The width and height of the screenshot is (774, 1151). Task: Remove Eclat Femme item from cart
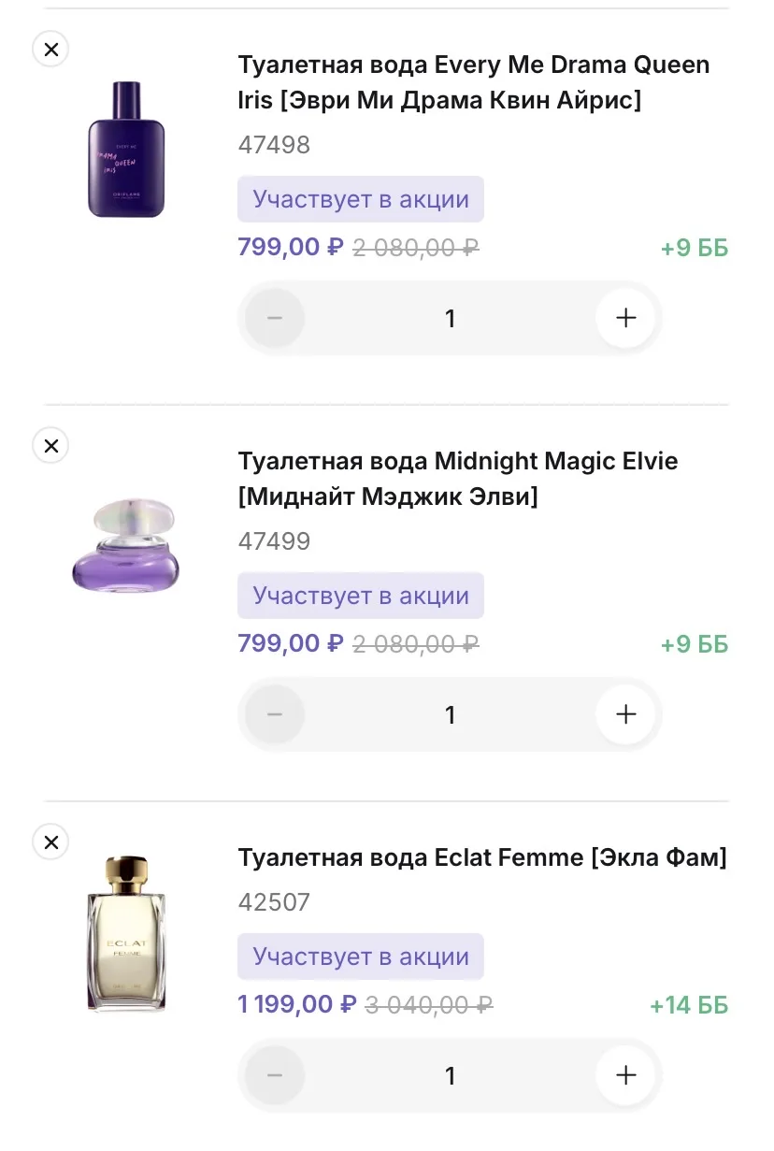click(x=50, y=842)
